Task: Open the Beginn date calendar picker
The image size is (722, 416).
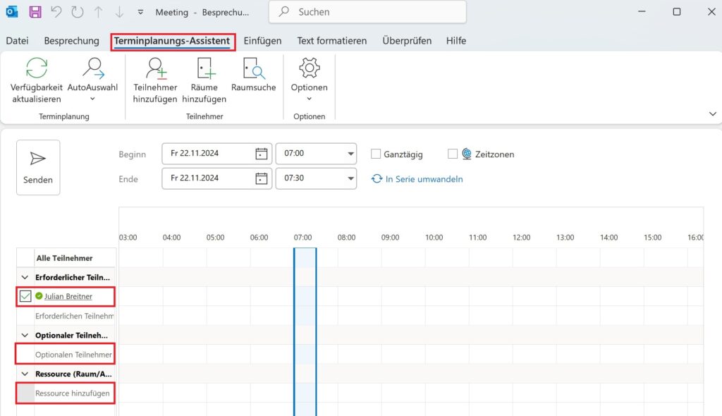Action: pos(261,154)
